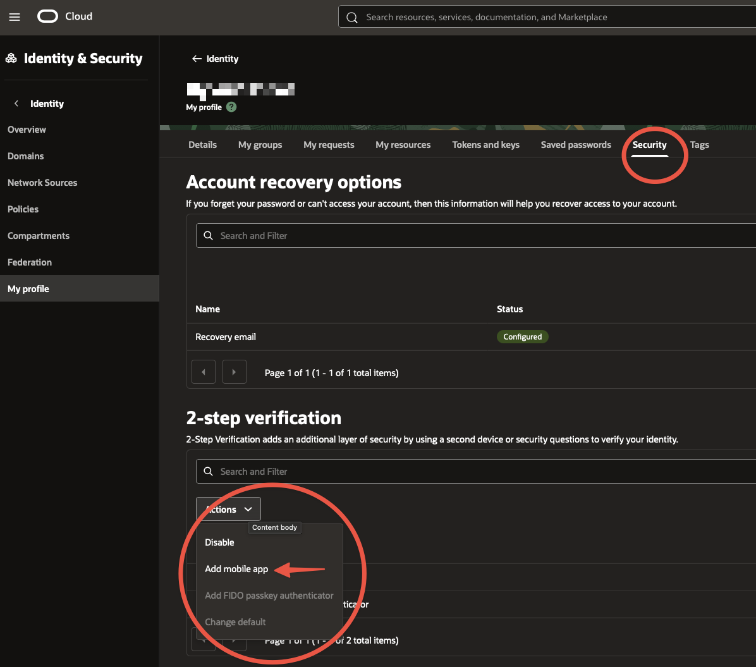756x667 pixels.
Task: Open the navigation hamburger menu
Action: (x=15, y=17)
